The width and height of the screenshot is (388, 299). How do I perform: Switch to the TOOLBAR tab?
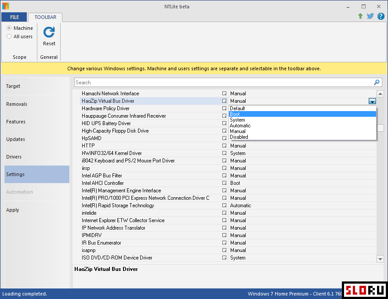[45, 17]
